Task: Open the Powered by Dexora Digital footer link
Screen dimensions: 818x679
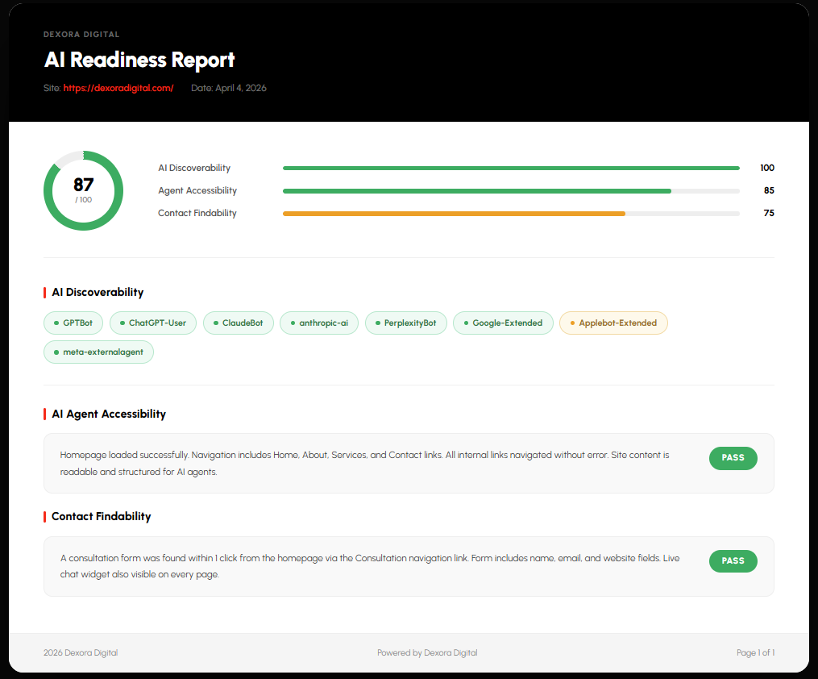Action: tap(427, 652)
